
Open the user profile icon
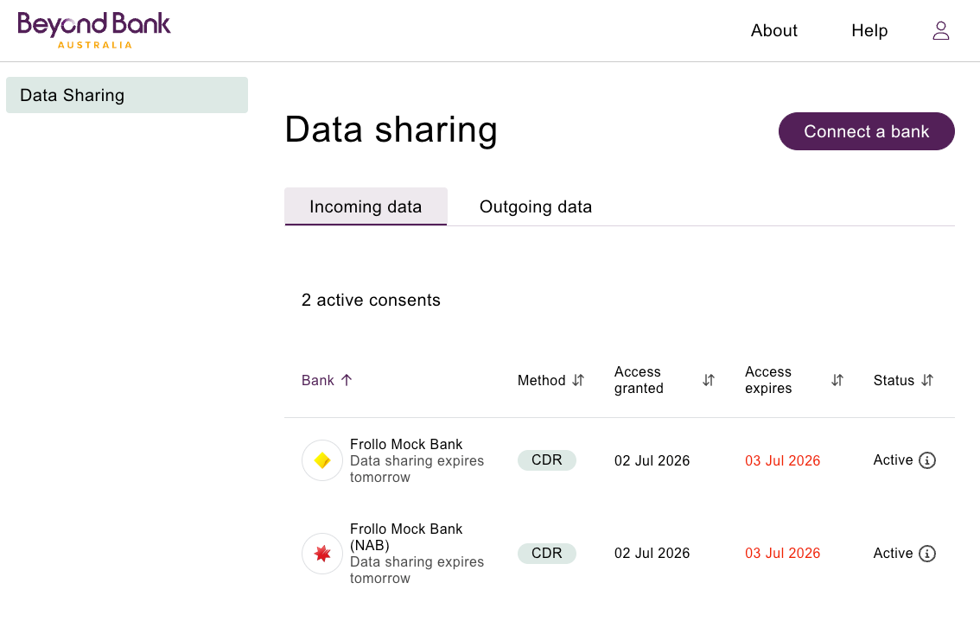[940, 30]
